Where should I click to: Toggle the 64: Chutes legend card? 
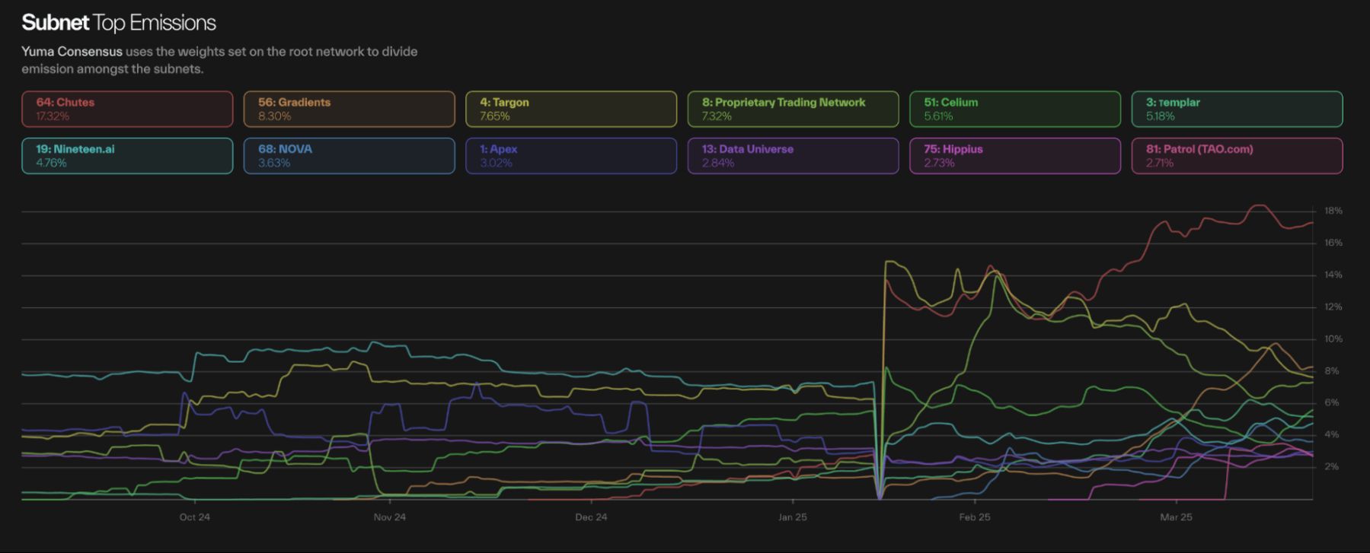[x=127, y=109]
